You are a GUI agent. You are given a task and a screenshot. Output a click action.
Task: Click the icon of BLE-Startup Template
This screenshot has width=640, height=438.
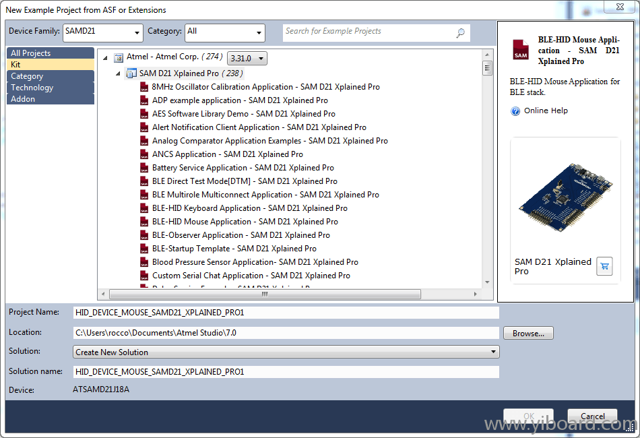tap(144, 249)
